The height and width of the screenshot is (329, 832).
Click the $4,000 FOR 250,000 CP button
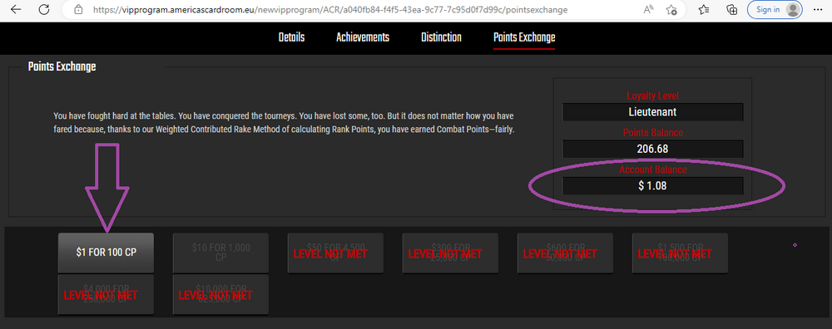(x=106, y=294)
